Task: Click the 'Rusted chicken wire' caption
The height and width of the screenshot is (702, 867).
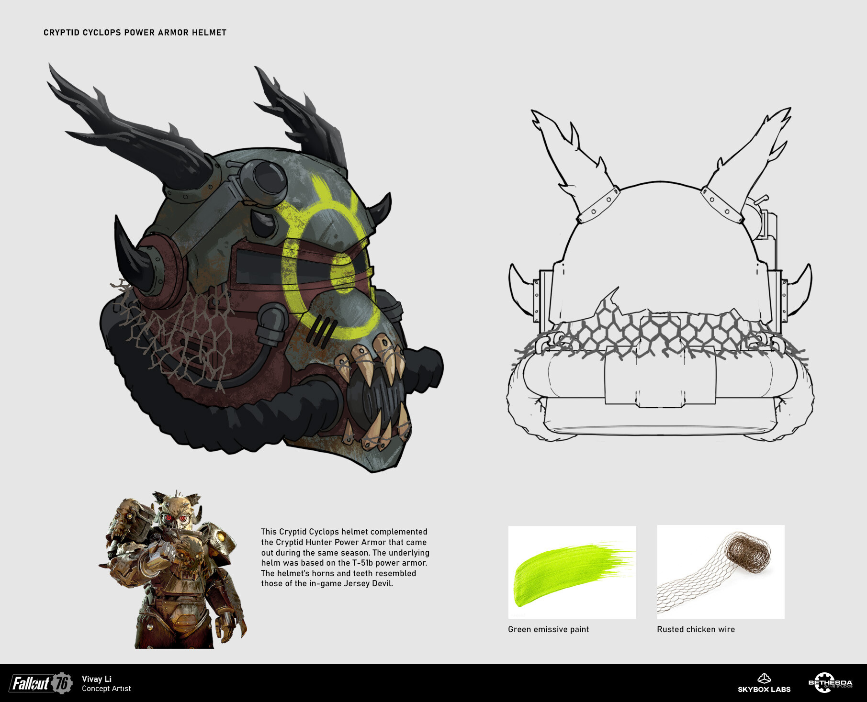Action: [696, 629]
